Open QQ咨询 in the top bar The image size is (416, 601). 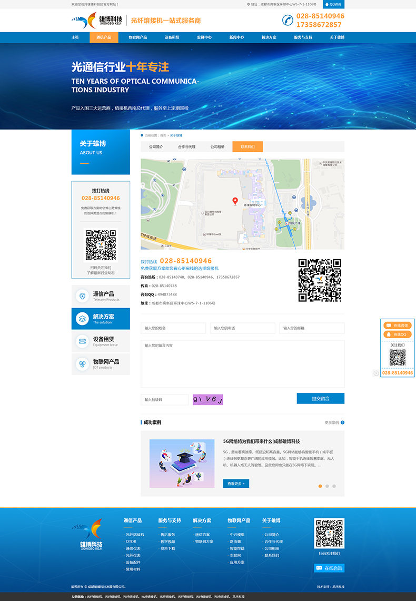pyautogui.click(x=333, y=4)
